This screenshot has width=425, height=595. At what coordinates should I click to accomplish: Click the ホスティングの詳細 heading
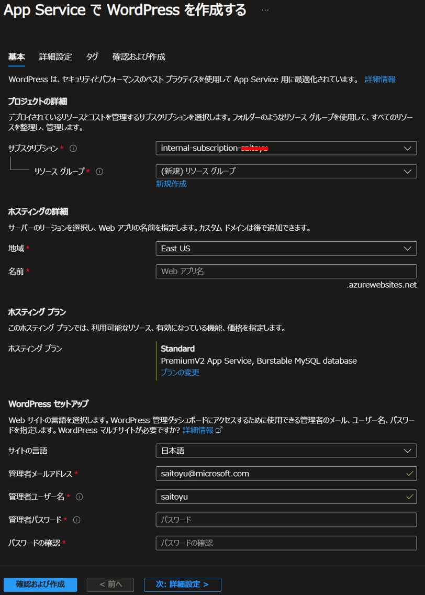point(38,211)
